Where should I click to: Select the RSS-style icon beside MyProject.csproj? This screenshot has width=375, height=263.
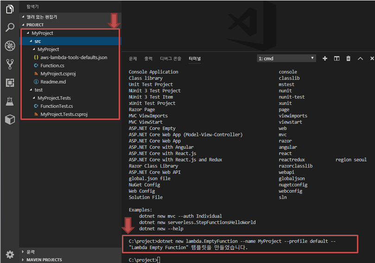pyautogui.click(x=36, y=74)
